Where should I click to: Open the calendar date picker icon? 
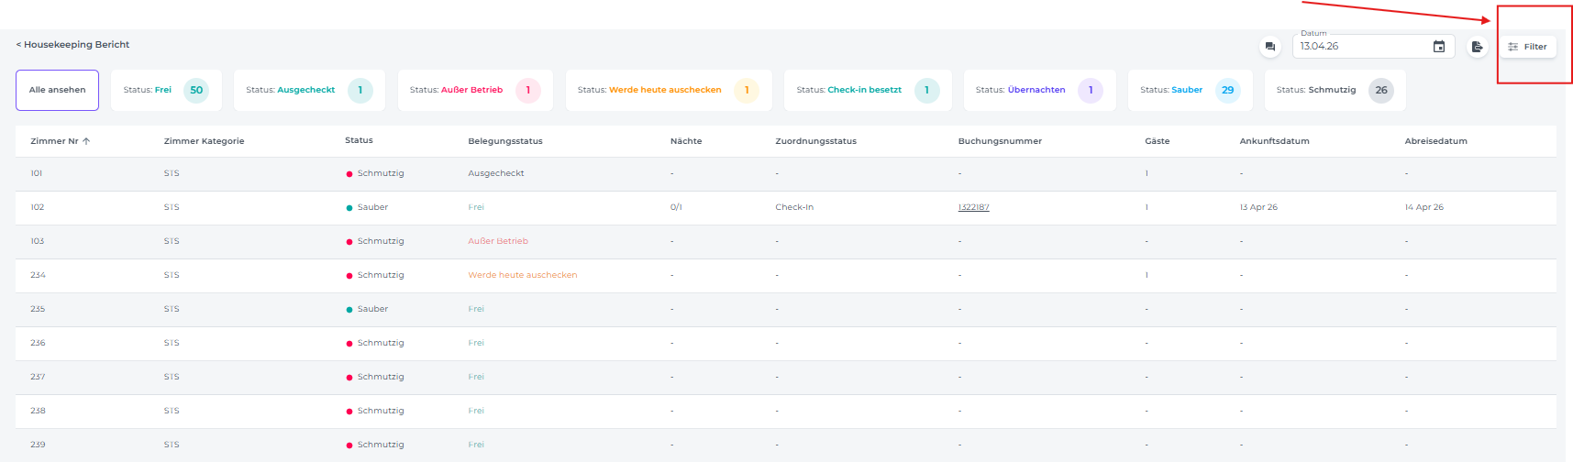point(1439,47)
